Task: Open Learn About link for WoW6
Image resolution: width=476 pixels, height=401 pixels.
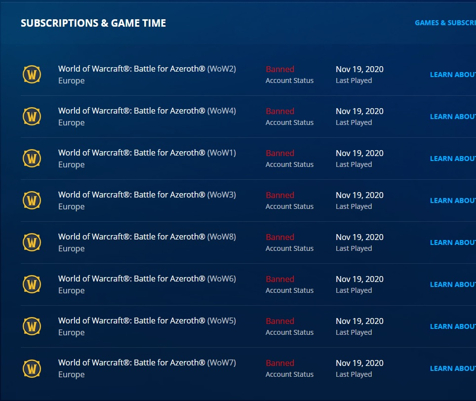Action: pos(453,284)
